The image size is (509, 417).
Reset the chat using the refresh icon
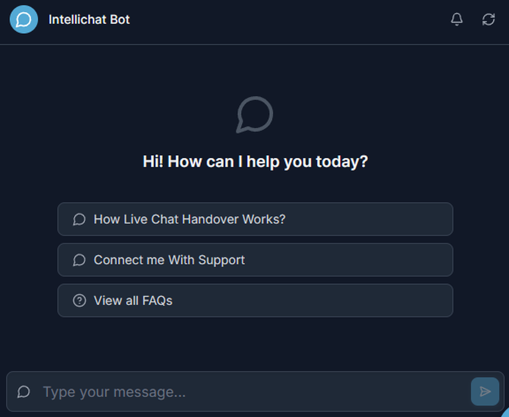coord(489,19)
